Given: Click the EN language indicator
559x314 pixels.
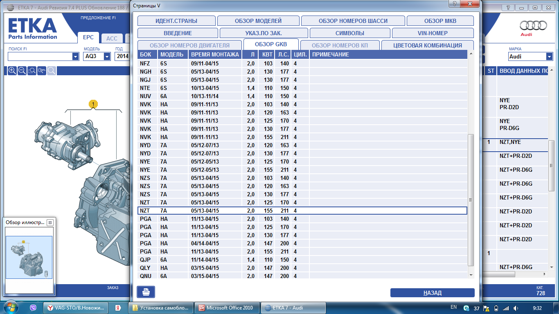Looking at the screenshot, I should click(453, 307).
